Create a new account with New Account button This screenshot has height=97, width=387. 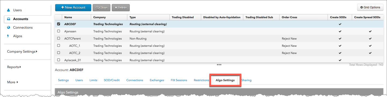coord(73,7)
